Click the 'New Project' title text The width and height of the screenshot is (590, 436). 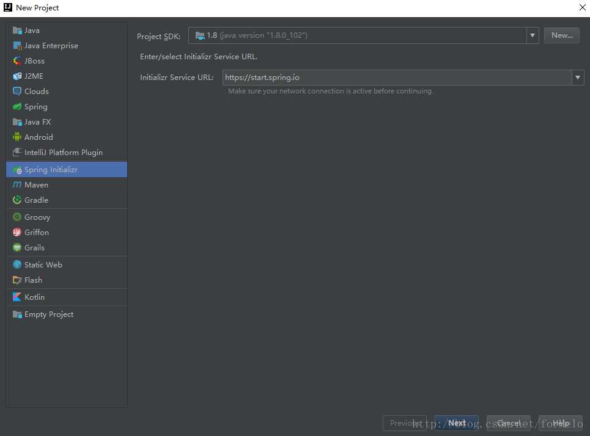(37, 8)
